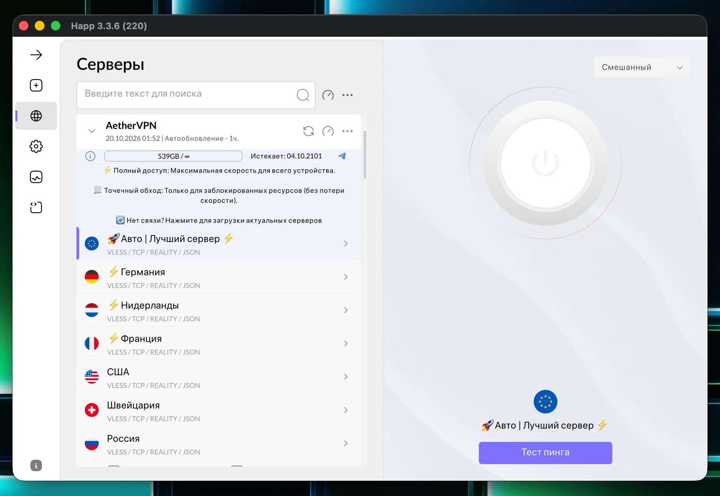Click the subscription info circle icon

90,156
